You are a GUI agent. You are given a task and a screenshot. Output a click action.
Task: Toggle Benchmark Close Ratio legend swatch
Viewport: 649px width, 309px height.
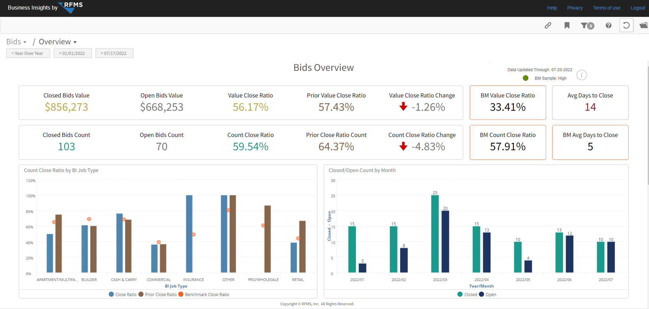[x=181, y=294]
